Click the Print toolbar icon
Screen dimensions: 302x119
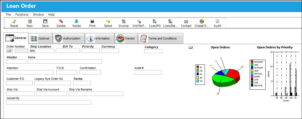[92, 21]
